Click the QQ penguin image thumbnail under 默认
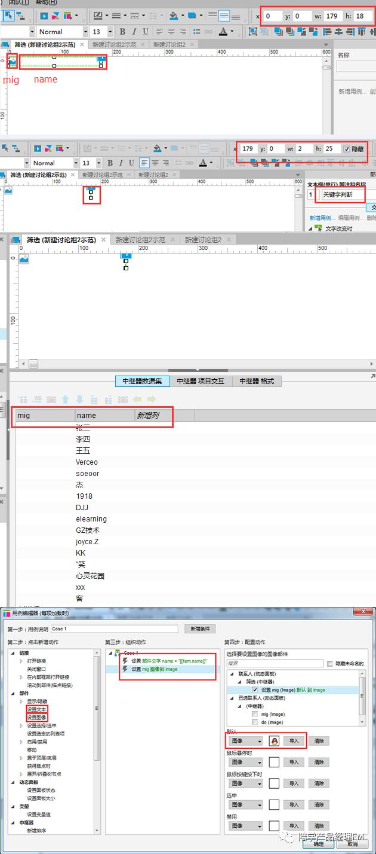This screenshot has height=854, width=376. pos(274,740)
